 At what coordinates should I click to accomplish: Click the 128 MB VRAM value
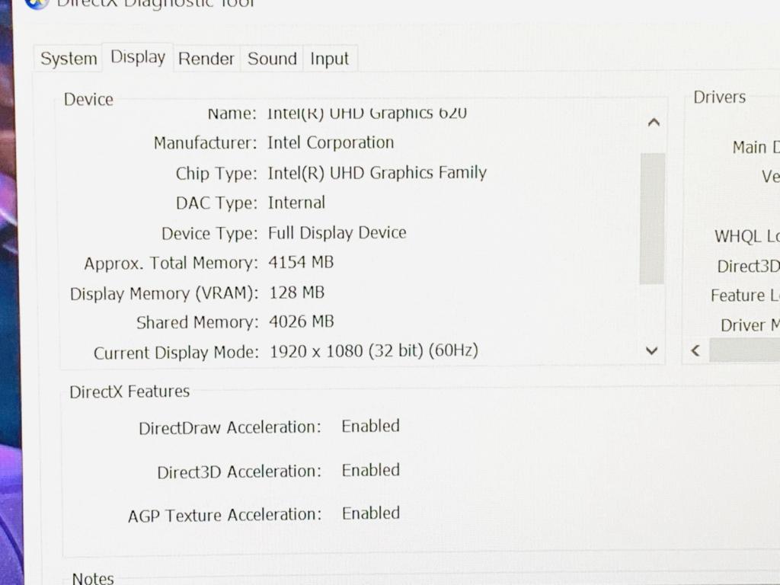[x=297, y=292]
